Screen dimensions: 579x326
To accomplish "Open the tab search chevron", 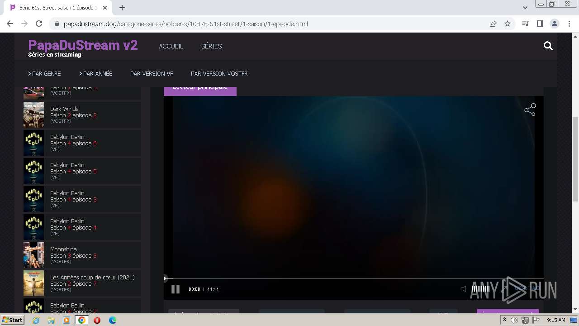I will (525, 8).
